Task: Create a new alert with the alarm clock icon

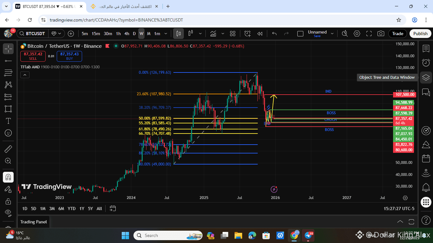Action: coord(247,33)
